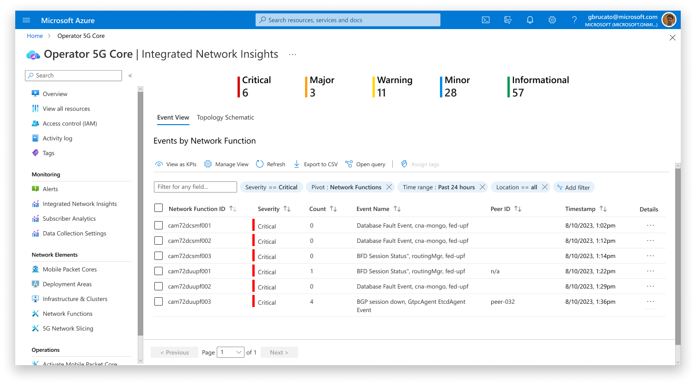Image resolution: width=696 pixels, height=385 pixels.
Task: Collapse the left sidebar chevron
Action: pos(130,75)
